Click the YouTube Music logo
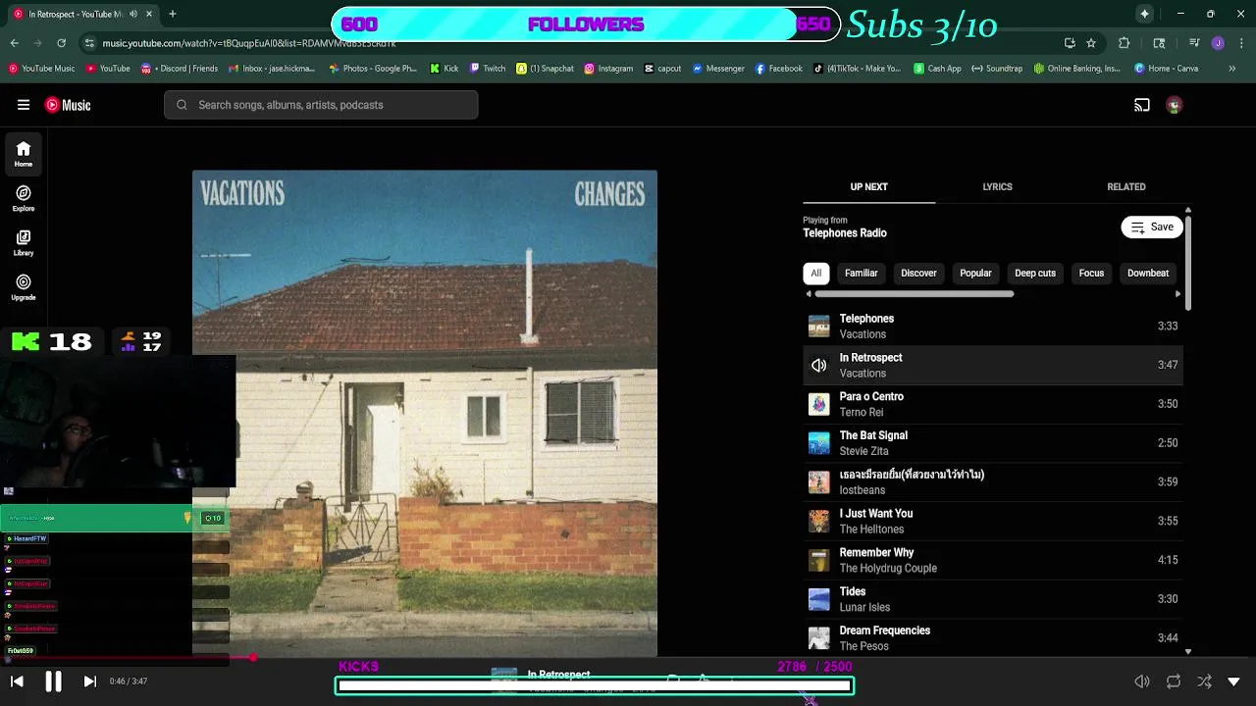The image size is (1256, 706). (68, 105)
